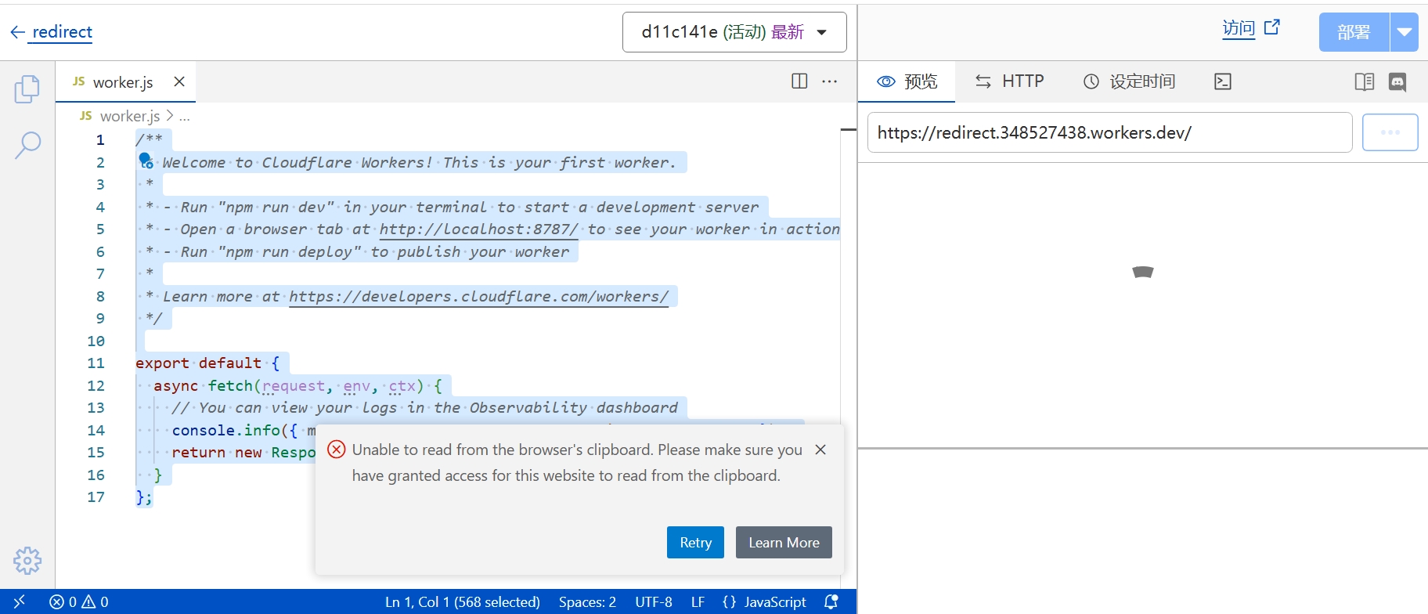Open the Search magnifier in sidebar

tap(27, 145)
